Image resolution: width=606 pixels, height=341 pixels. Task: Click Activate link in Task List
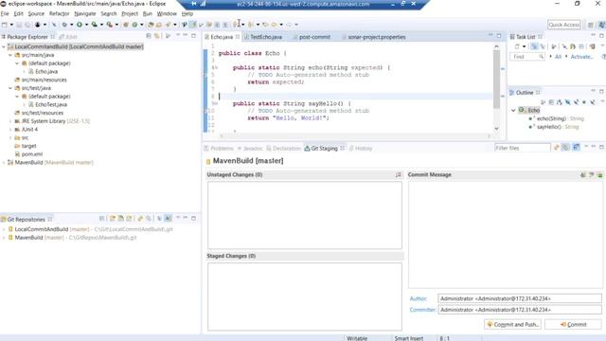click(581, 57)
